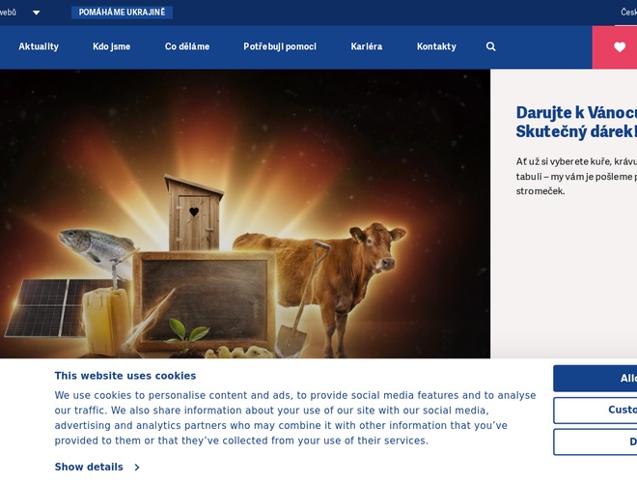637x483 pixels.
Task: Navigate to Kontakty
Action: click(436, 46)
